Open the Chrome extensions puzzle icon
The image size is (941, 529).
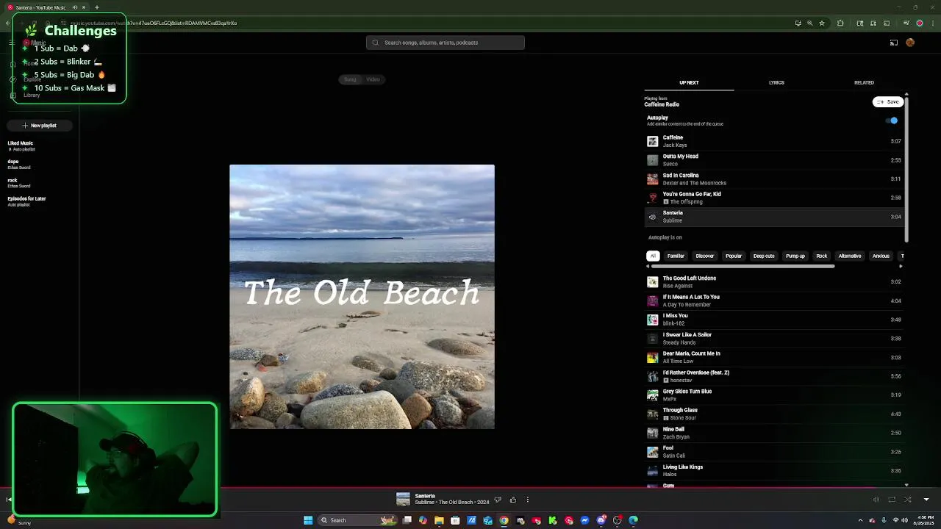[840, 23]
